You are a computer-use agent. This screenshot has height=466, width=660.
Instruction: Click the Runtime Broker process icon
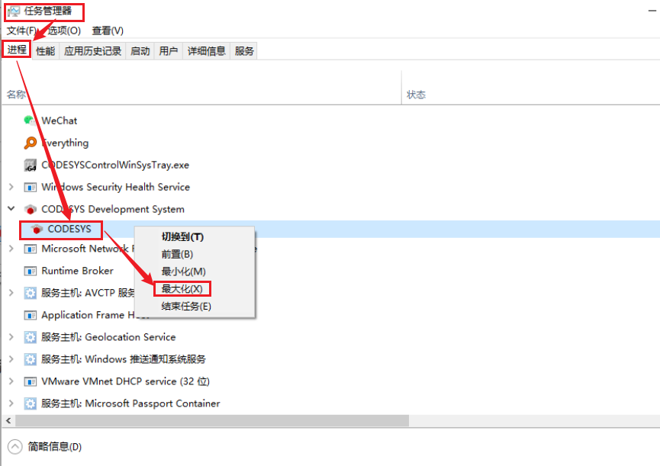pyautogui.click(x=31, y=271)
